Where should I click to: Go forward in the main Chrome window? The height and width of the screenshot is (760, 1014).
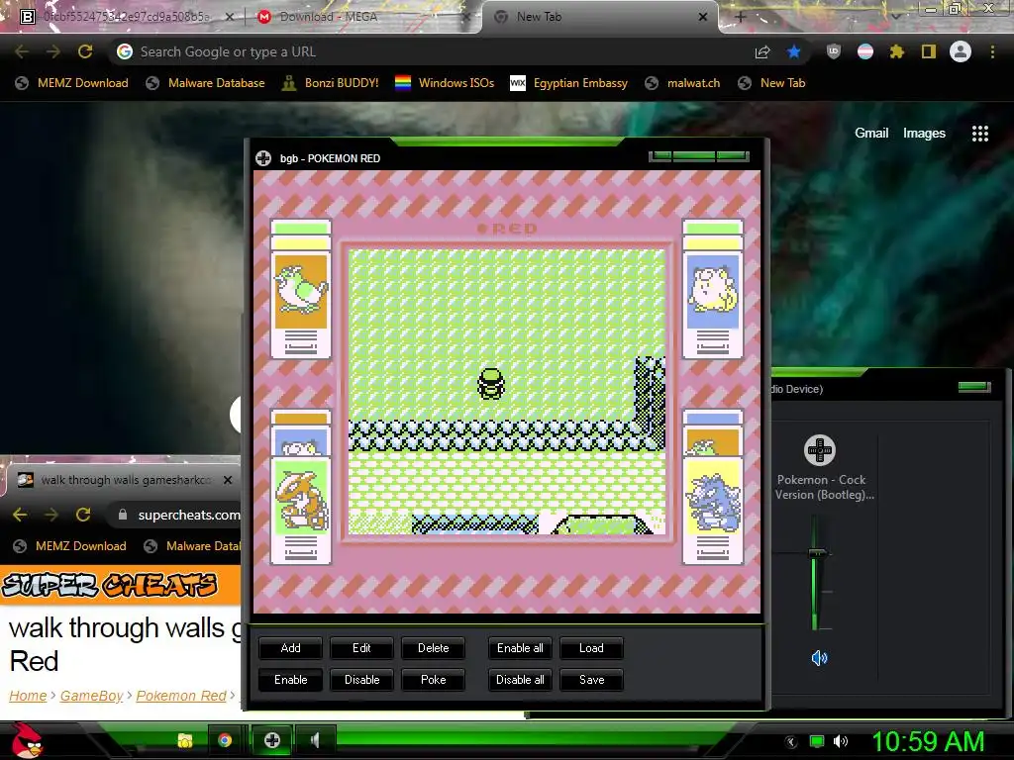(x=53, y=51)
